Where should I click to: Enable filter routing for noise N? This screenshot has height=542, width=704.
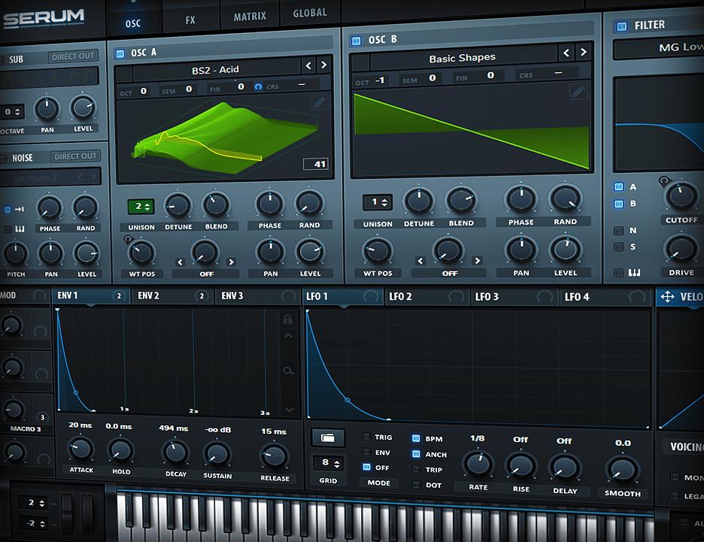619,231
